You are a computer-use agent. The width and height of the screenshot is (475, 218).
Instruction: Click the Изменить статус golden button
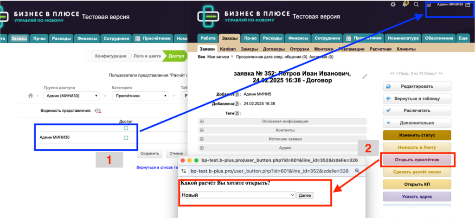coord(417,135)
